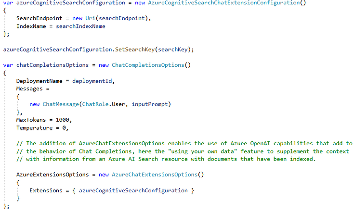Click the AzureCognitiveSearchChatExtensionConfiguration class name

tap(224, 3)
